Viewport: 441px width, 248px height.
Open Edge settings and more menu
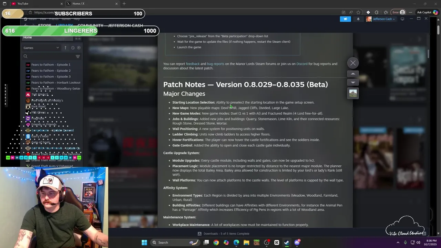coord(410,12)
